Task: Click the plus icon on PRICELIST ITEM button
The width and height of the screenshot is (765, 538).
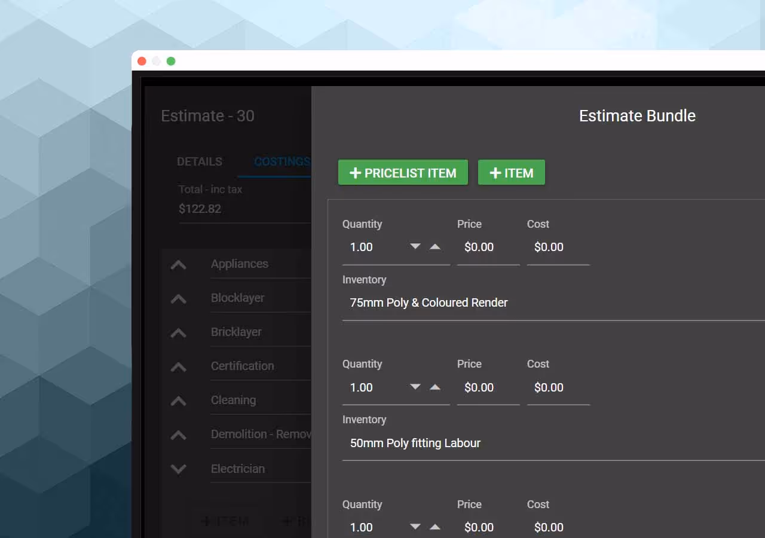Action: pos(355,173)
